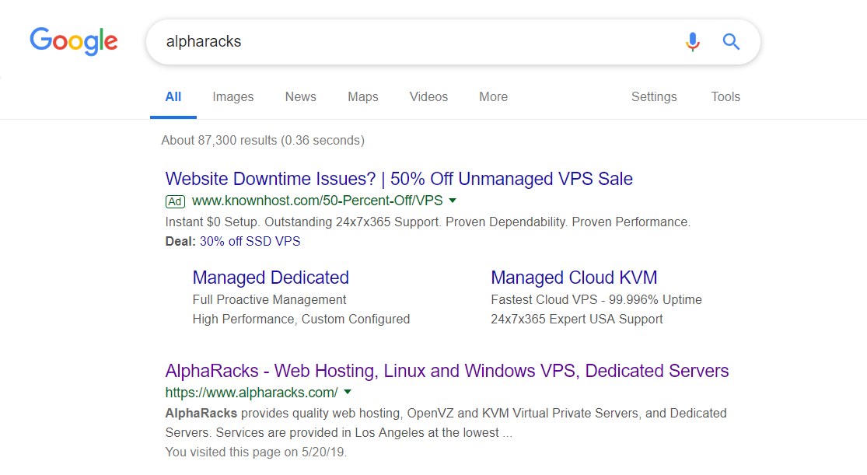Click the 'You visited this page on 5/20/19' note

pyautogui.click(x=256, y=452)
